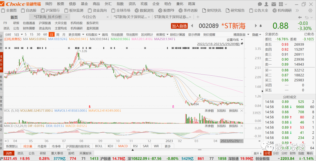The image size is (316, 161).
Task: Switch to the 首页 tab
Action: click(14, 17)
